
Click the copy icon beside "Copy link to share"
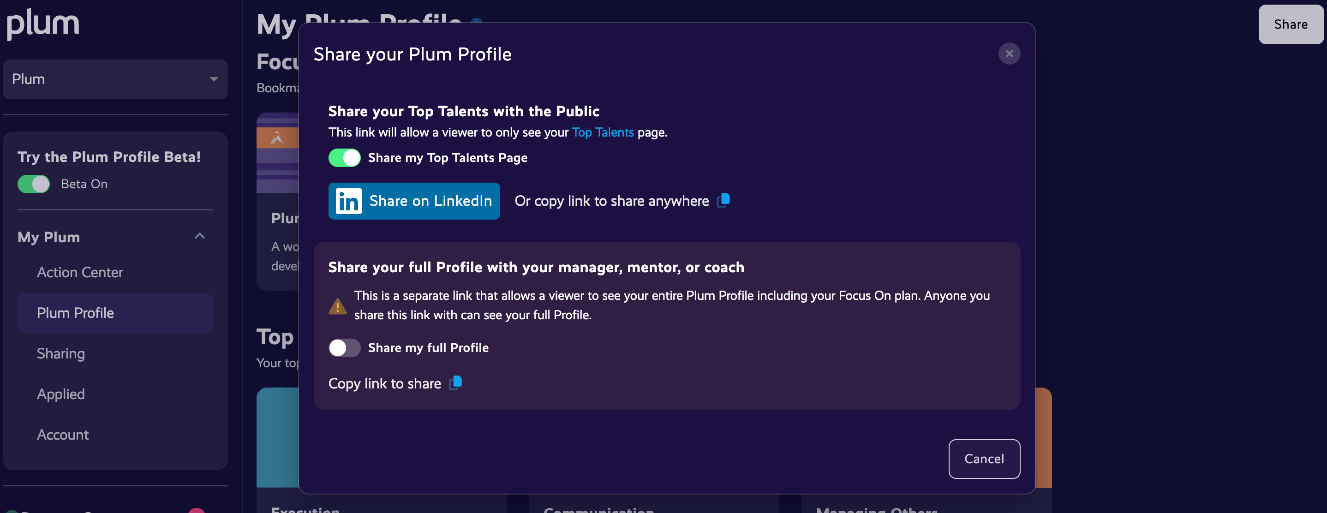pos(455,383)
